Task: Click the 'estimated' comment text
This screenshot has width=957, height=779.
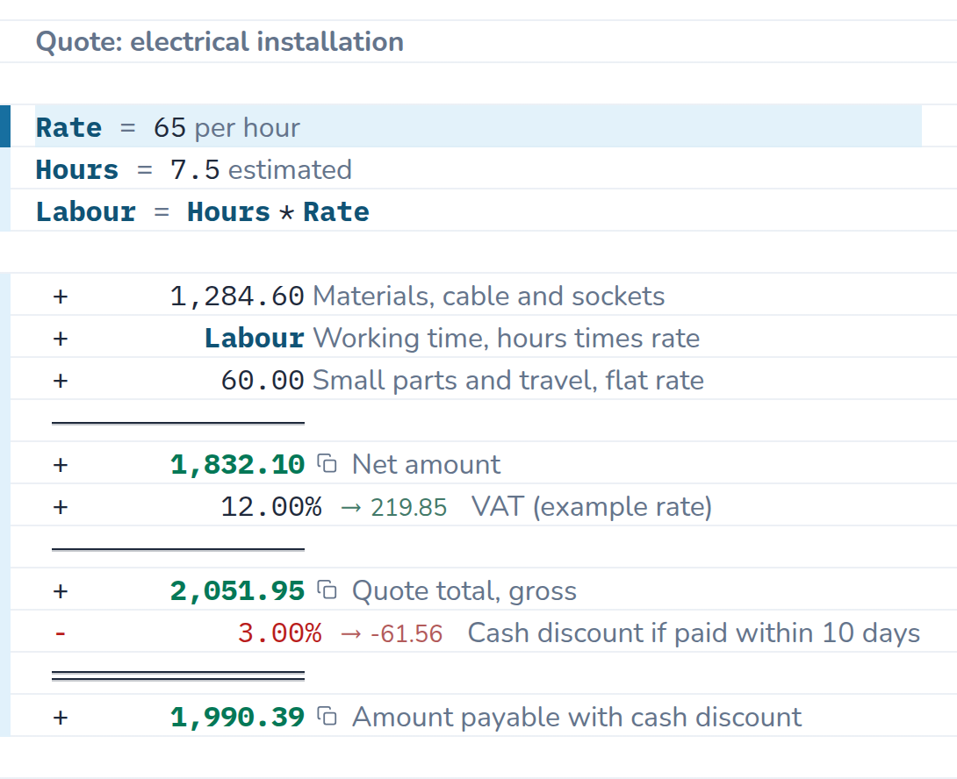Action: click(x=290, y=169)
